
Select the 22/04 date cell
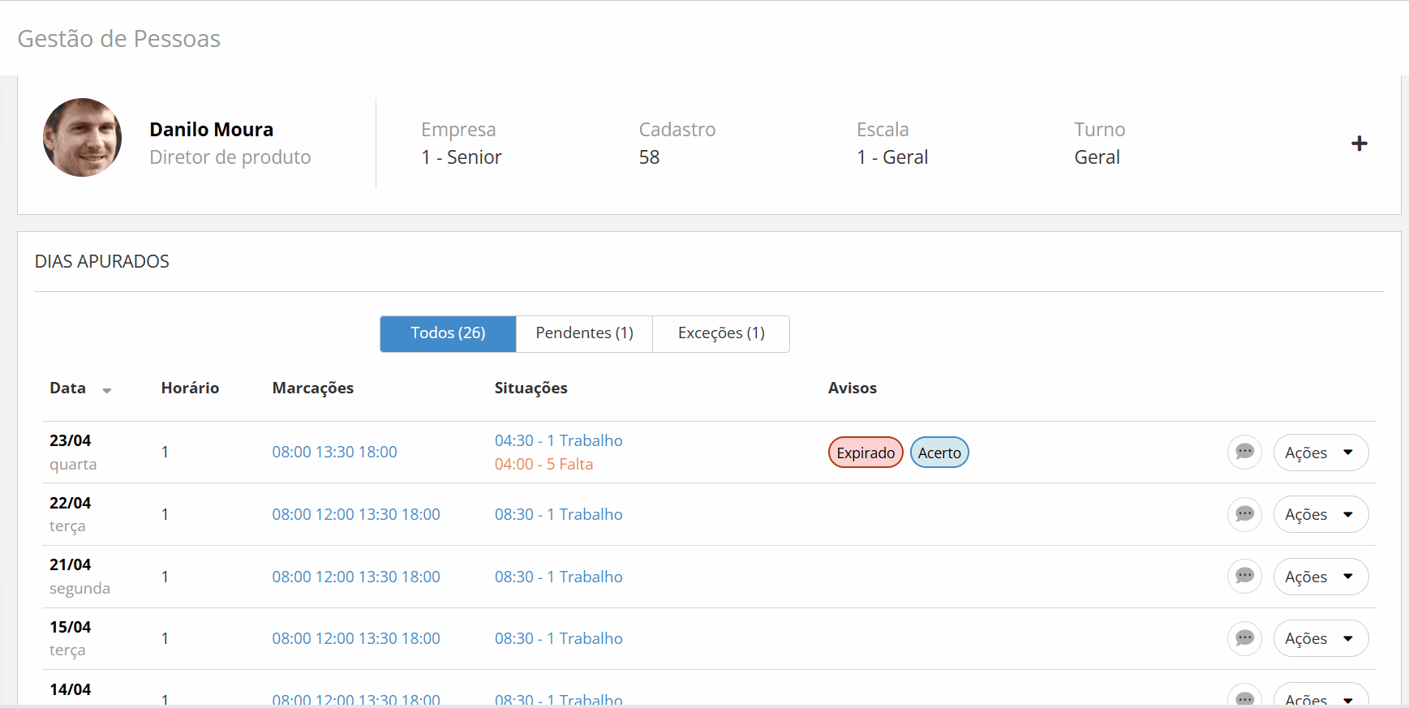coord(70,514)
